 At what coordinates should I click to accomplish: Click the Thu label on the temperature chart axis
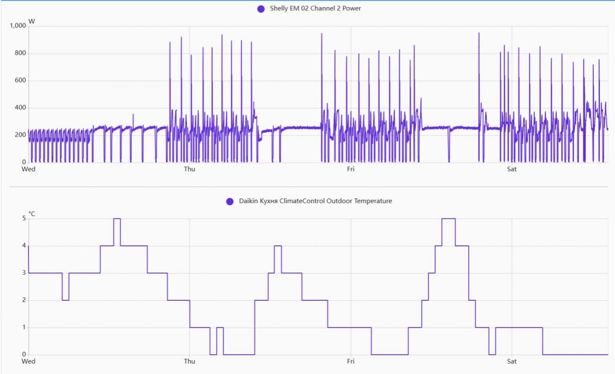click(x=189, y=362)
